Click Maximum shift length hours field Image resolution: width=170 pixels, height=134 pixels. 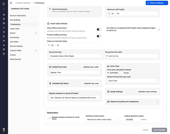click(x=113, y=13)
